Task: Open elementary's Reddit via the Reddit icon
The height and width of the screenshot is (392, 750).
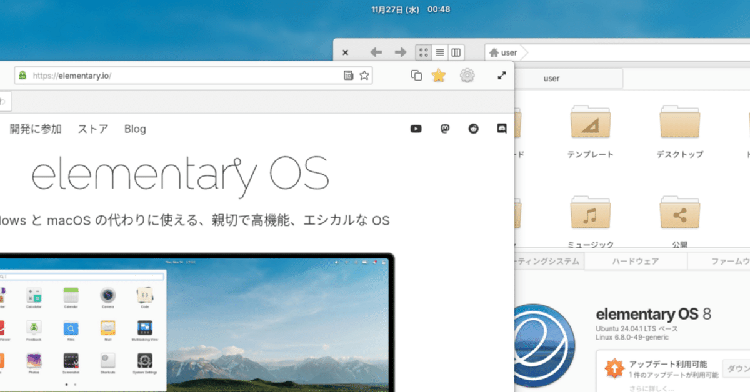Action: (473, 129)
